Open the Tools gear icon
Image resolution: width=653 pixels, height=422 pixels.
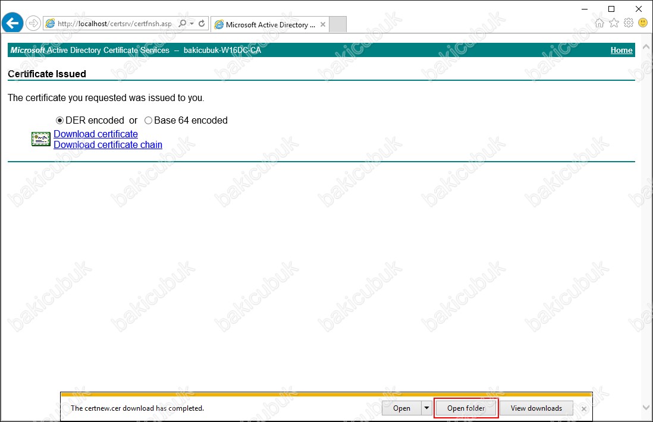pyautogui.click(x=629, y=23)
